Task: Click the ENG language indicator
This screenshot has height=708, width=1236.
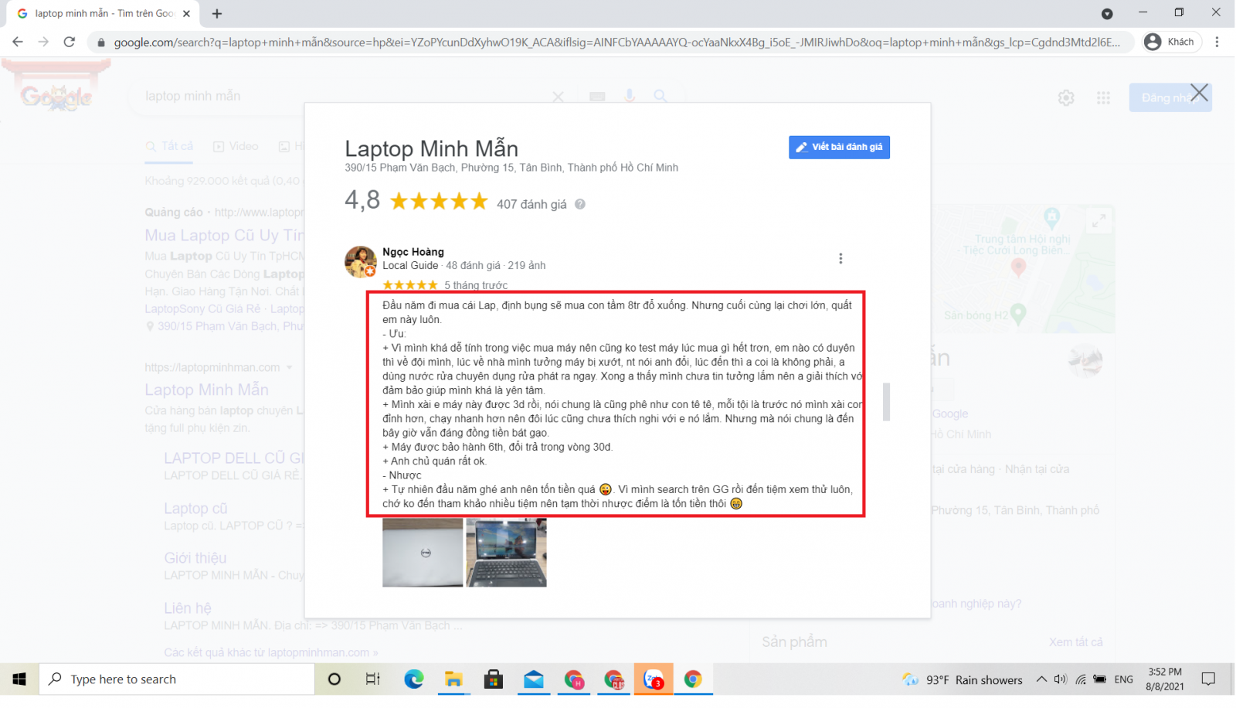Action: pyautogui.click(x=1124, y=679)
